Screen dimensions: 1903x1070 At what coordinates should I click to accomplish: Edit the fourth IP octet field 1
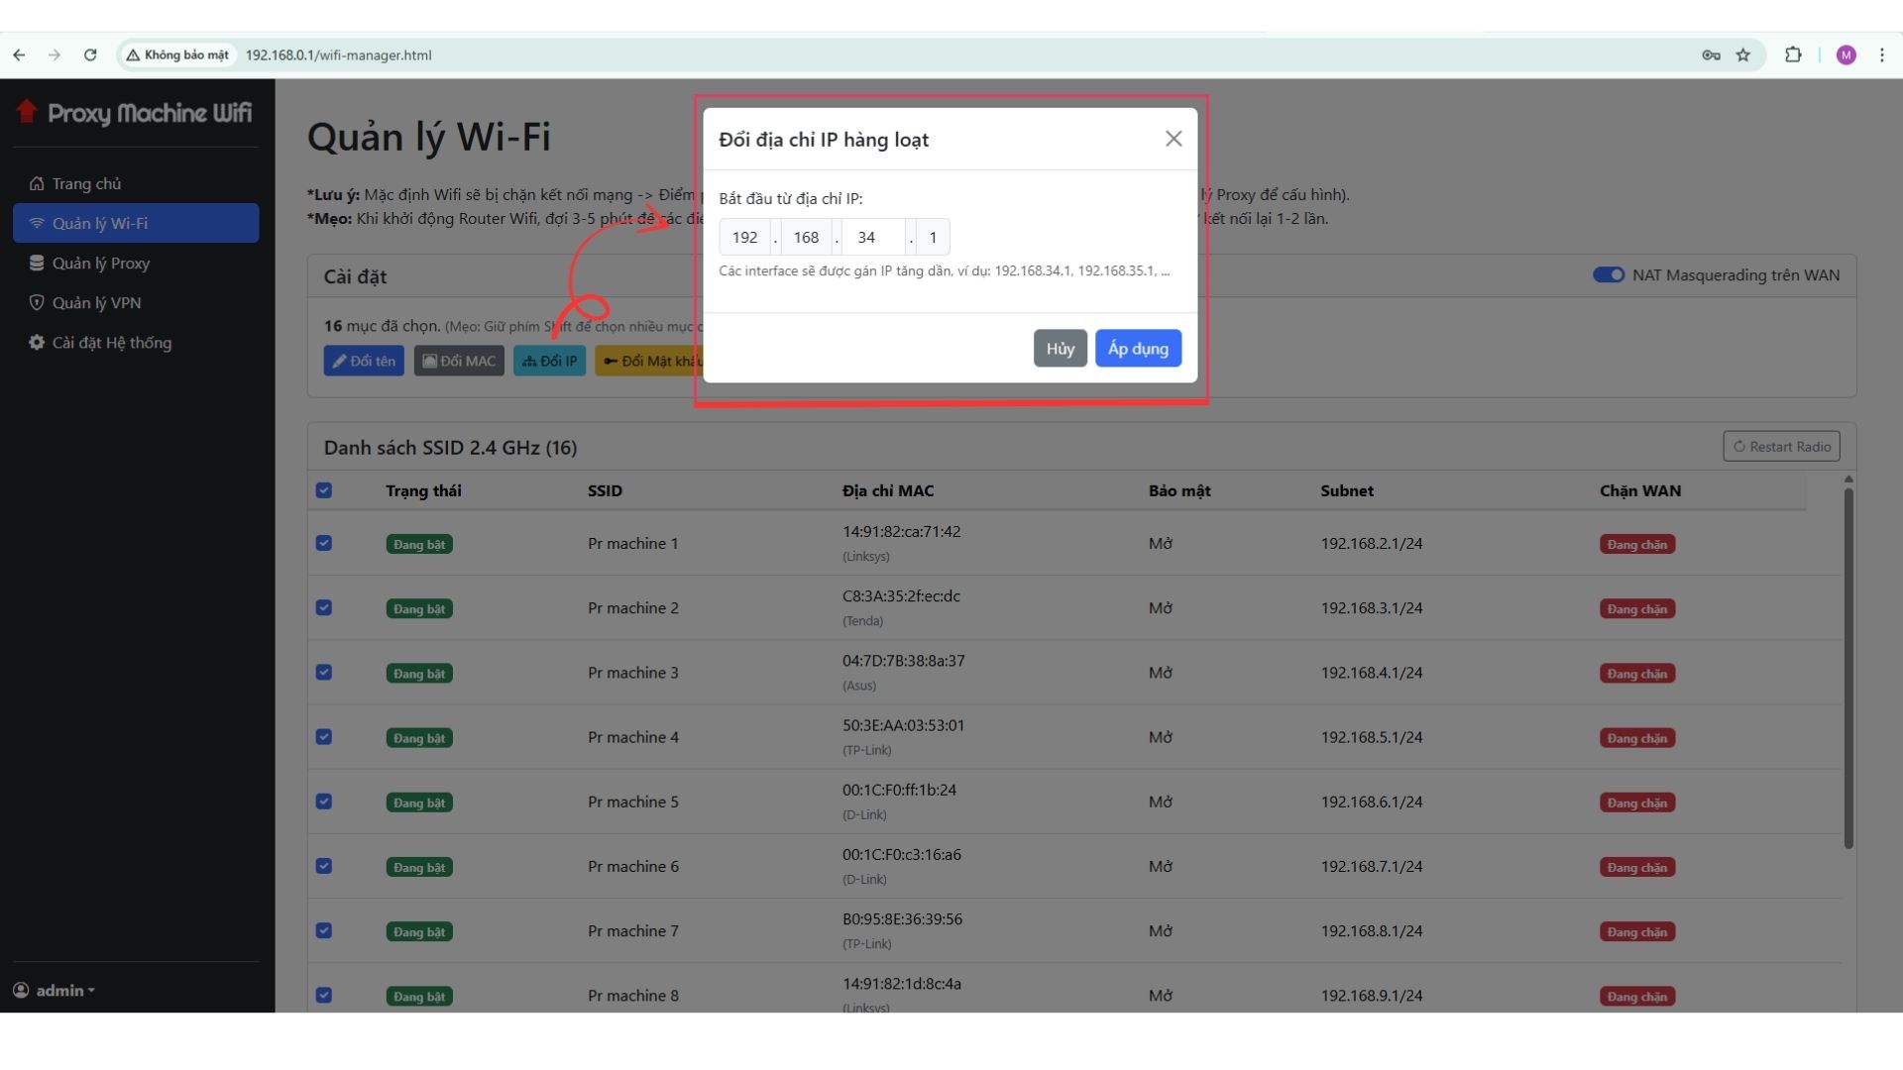pyautogui.click(x=933, y=237)
